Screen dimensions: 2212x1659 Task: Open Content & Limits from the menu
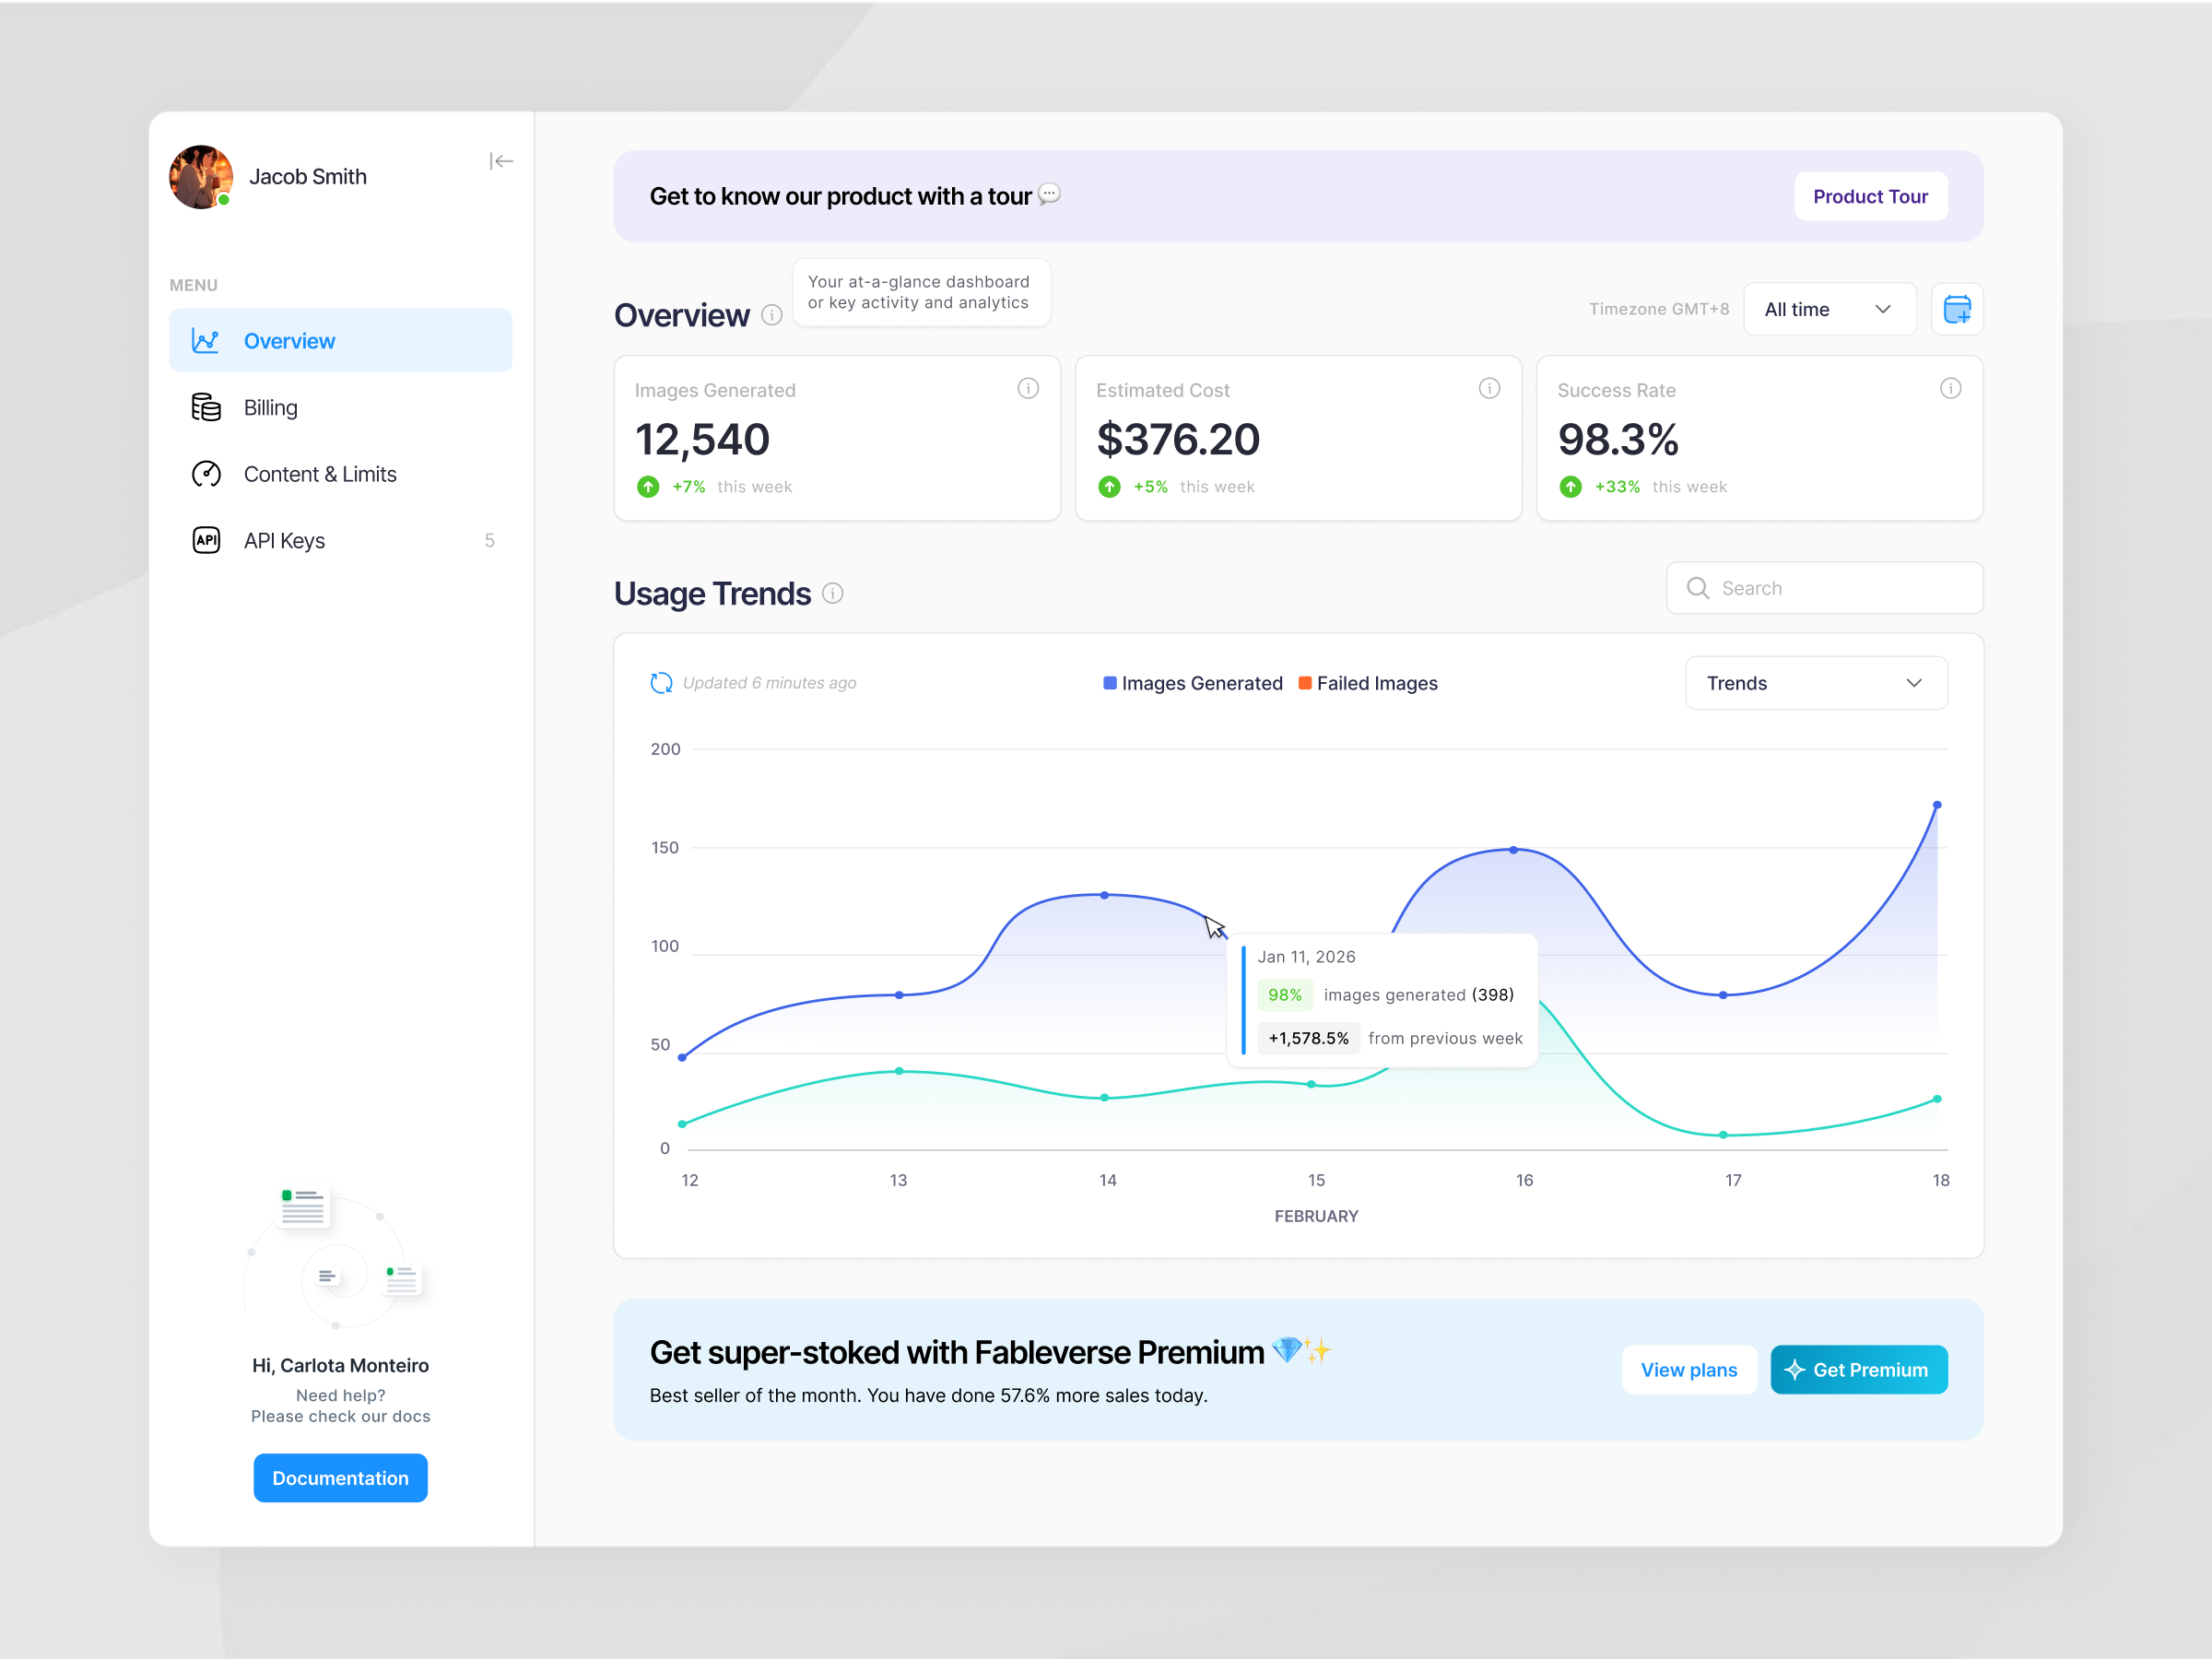tap(320, 473)
